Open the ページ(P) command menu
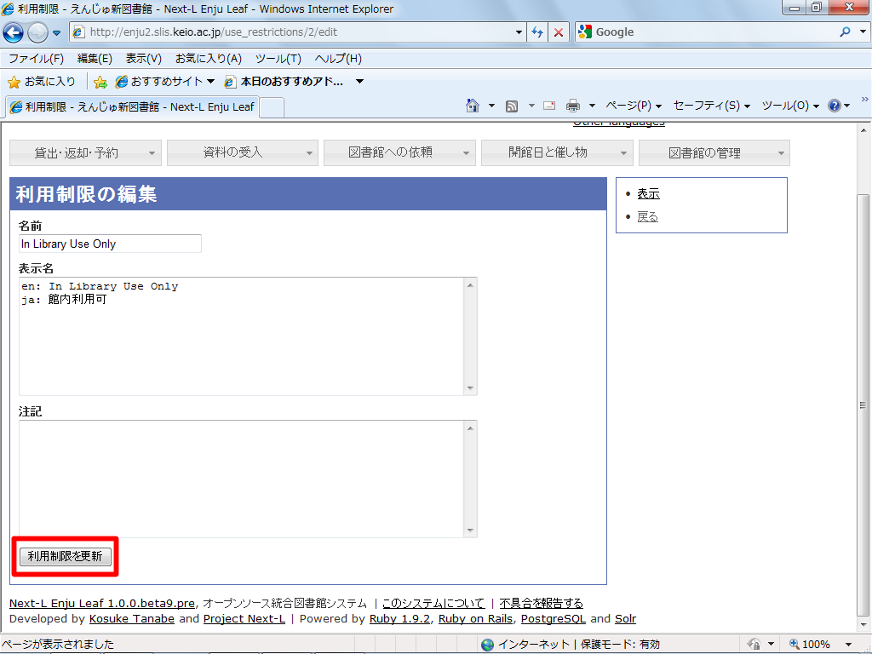Viewport: 872px width, 654px height. tap(634, 106)
